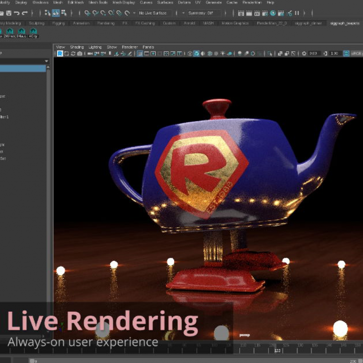Open render settings clapperboard with gear

[265, 13]
